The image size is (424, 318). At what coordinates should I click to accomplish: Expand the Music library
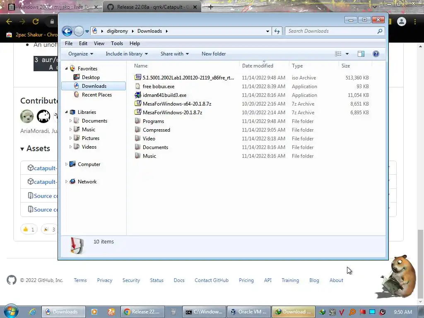point(70,129)
